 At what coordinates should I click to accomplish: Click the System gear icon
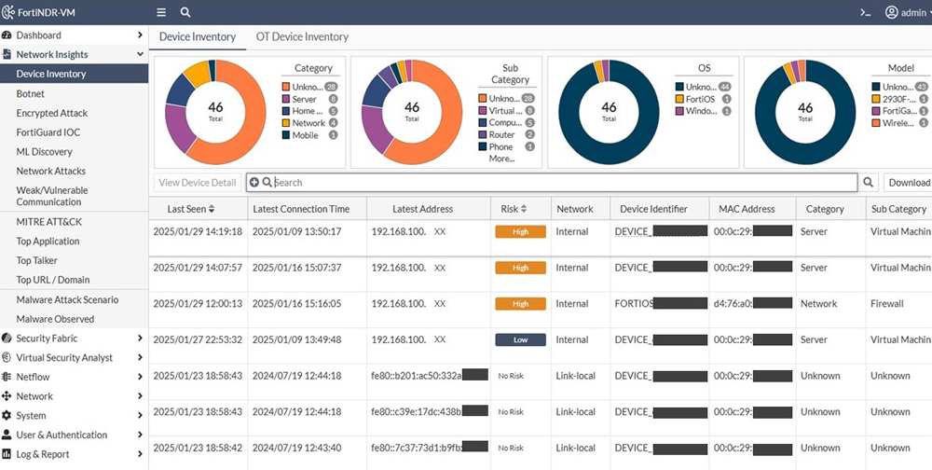coord(7,415)
